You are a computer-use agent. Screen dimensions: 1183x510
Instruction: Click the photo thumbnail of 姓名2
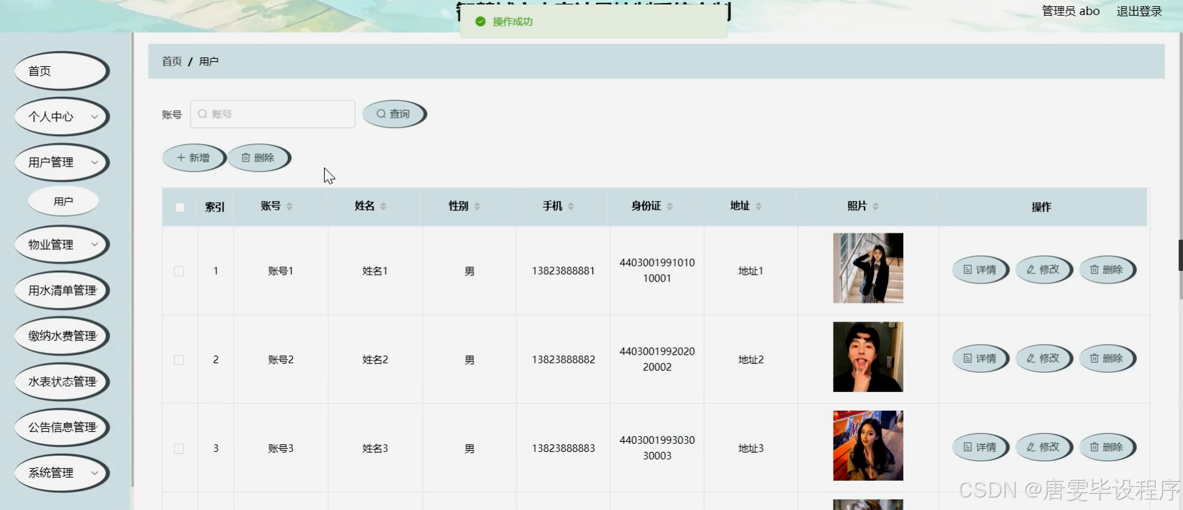868,357
